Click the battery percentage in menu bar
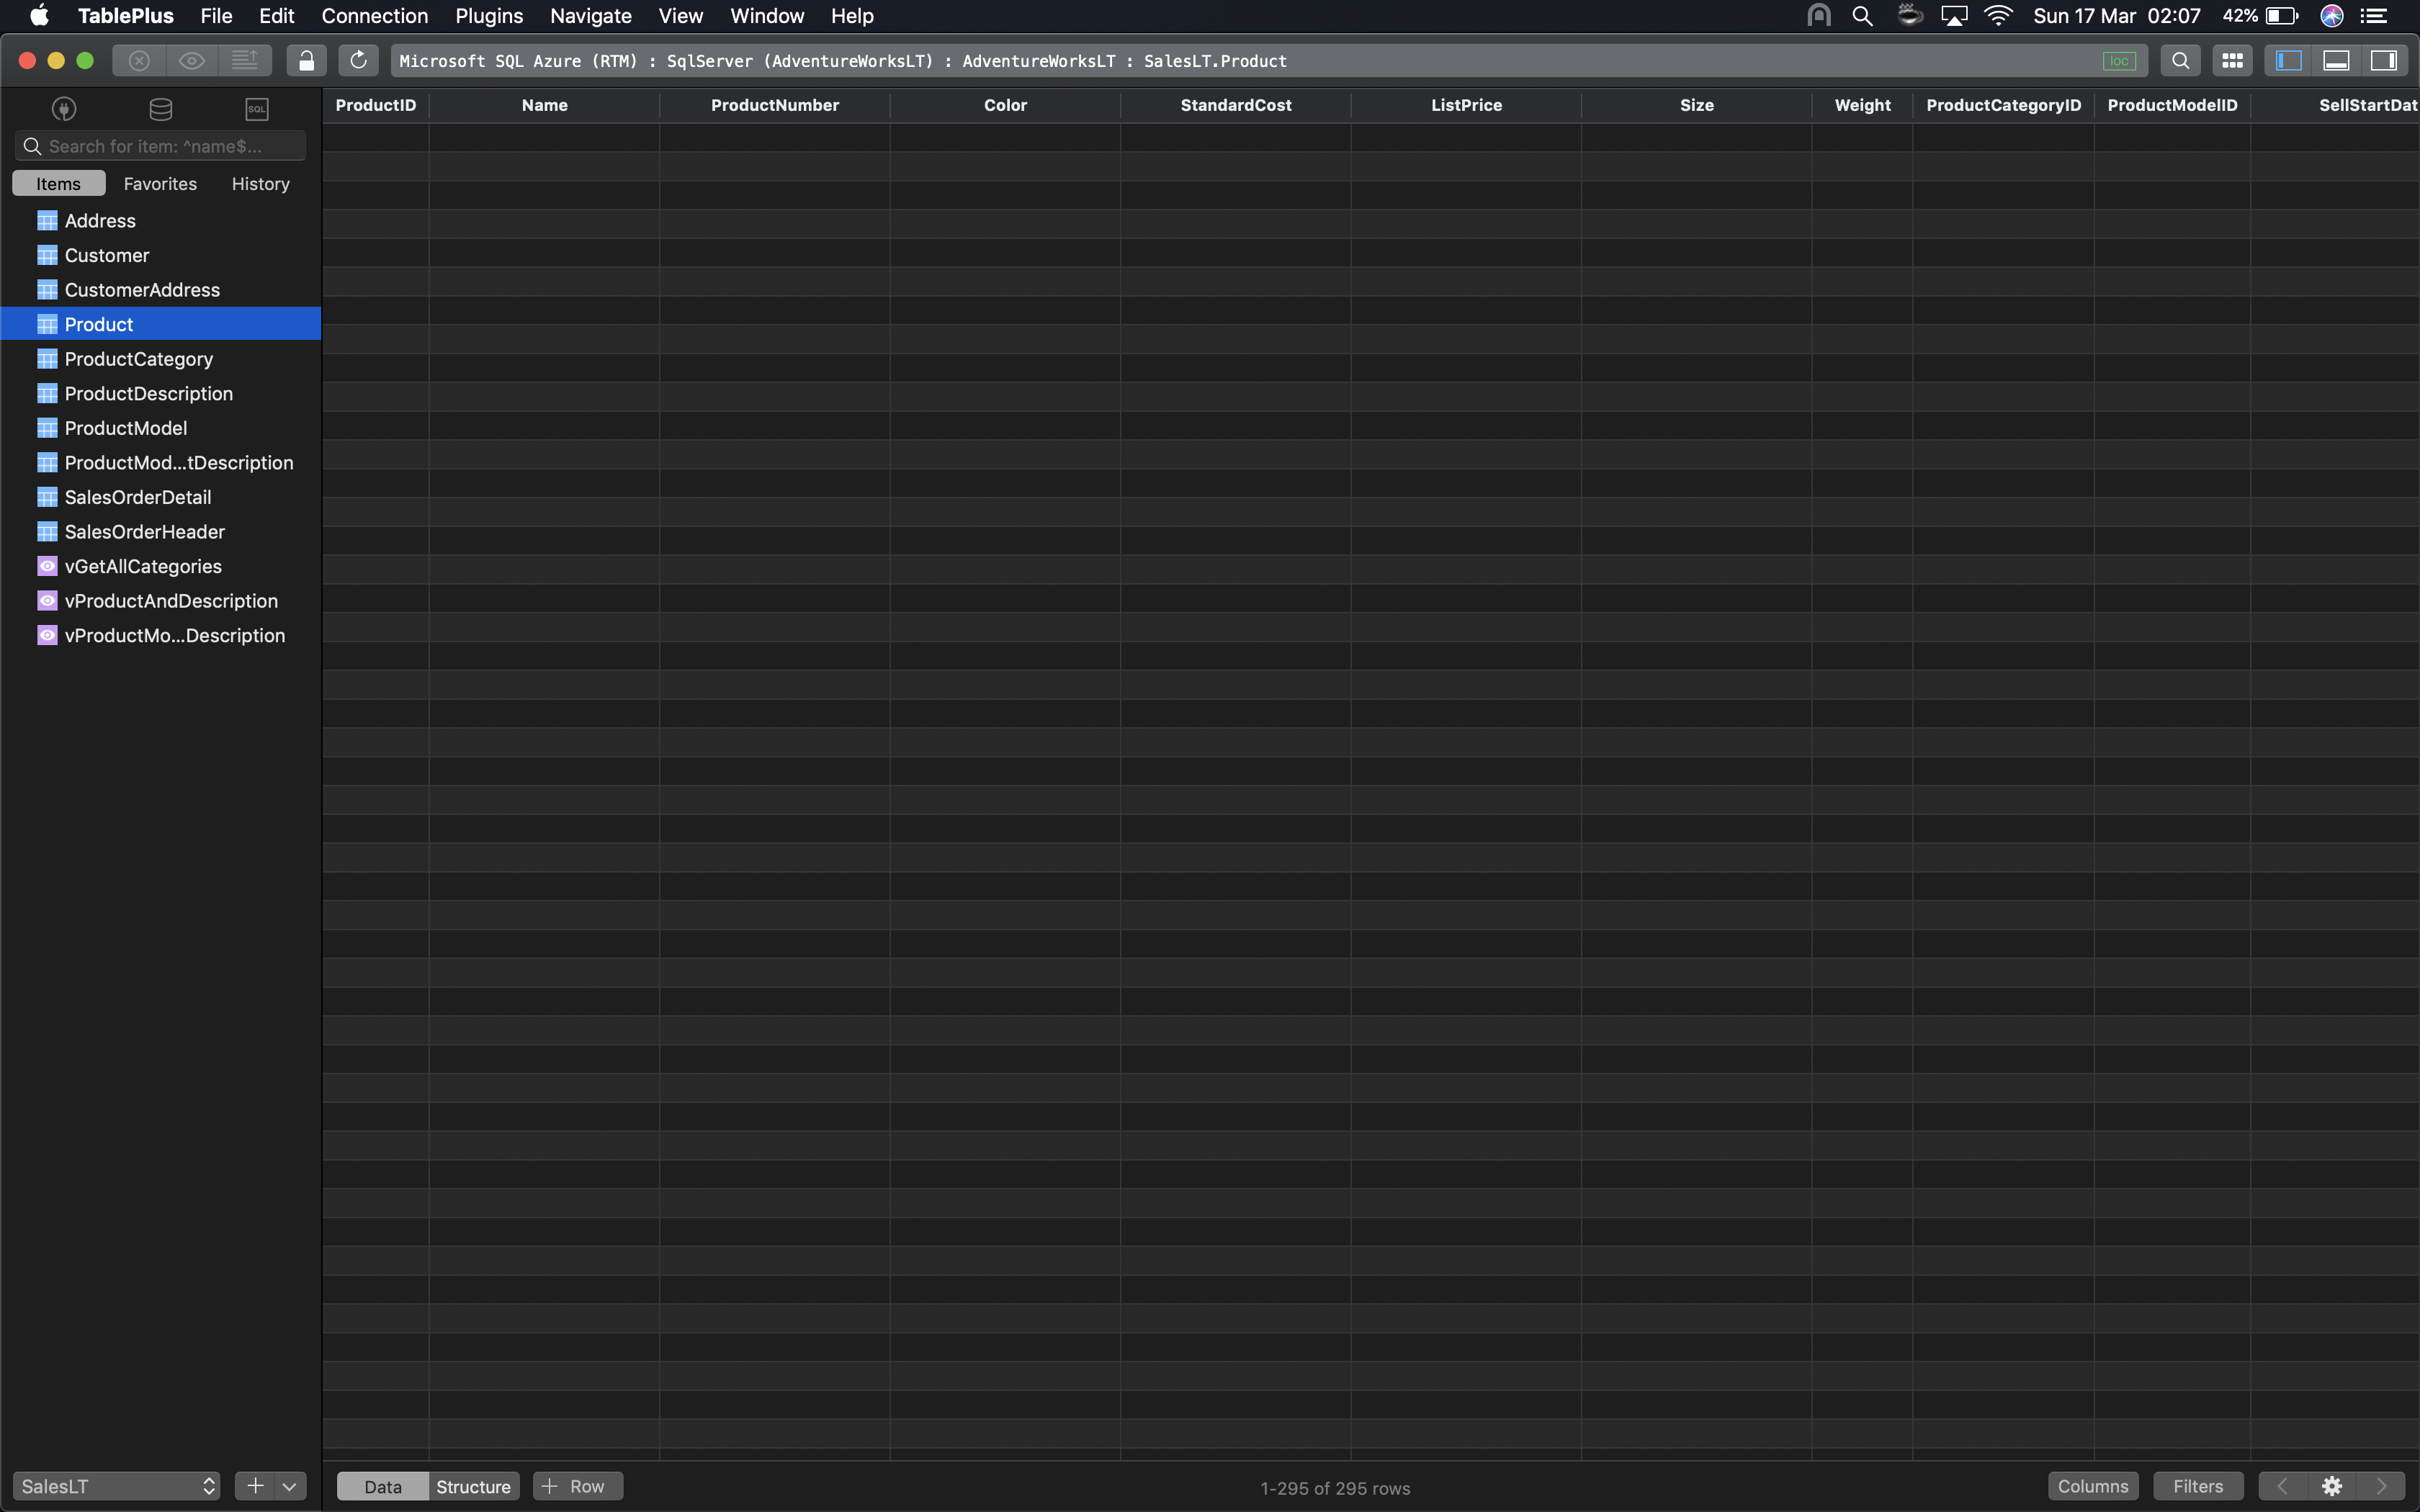Screen dimensions: 2420x1512 tap(2241, 16)
